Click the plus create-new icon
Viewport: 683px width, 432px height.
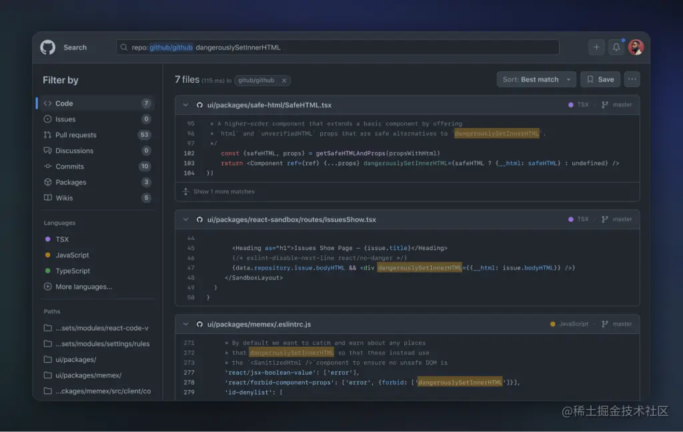596,47
